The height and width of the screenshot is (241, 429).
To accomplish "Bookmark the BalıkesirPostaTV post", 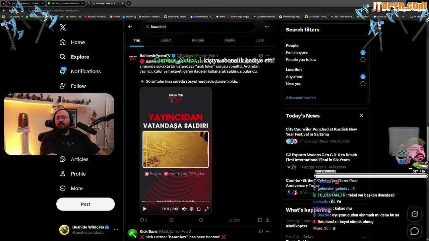I will pyautogui.click(x=260, y=220).
